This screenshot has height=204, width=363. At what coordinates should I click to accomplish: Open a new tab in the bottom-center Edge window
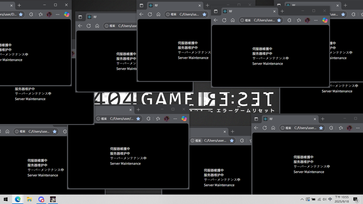coord(138,109)
